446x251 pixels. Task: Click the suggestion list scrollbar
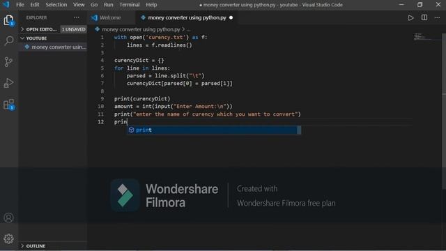(299, 130)
